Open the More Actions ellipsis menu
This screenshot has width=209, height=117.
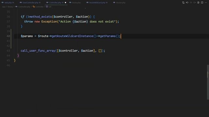point(206,3)
